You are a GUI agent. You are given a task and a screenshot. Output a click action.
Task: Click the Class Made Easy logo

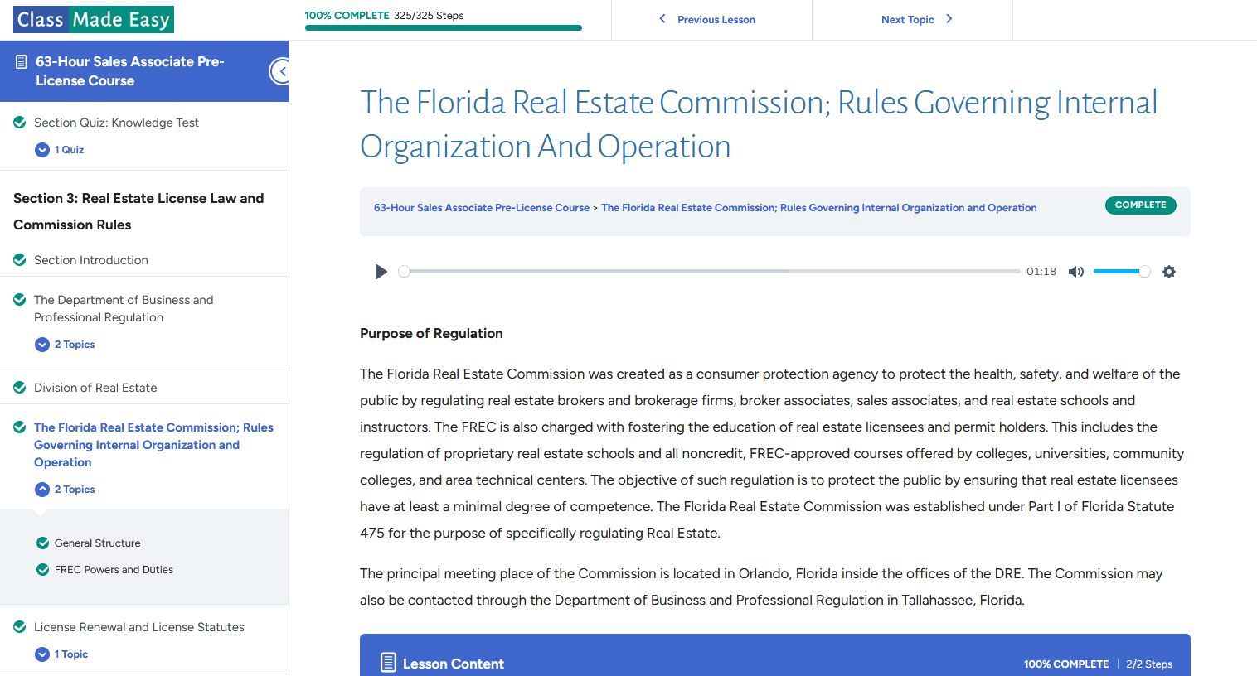94,19
